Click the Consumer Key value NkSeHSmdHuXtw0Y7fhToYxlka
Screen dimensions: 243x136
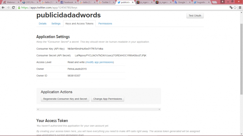pos(85,49)
